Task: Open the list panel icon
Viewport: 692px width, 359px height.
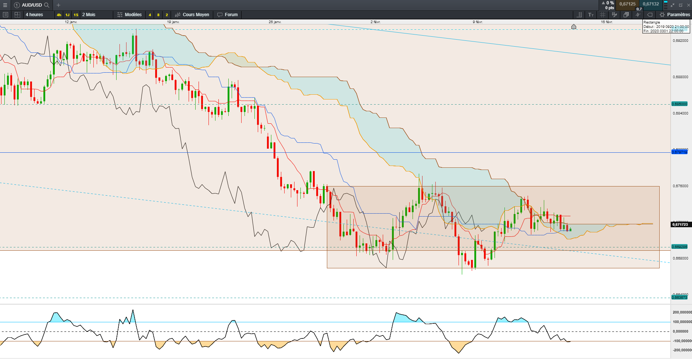Action: click(6, 15)
